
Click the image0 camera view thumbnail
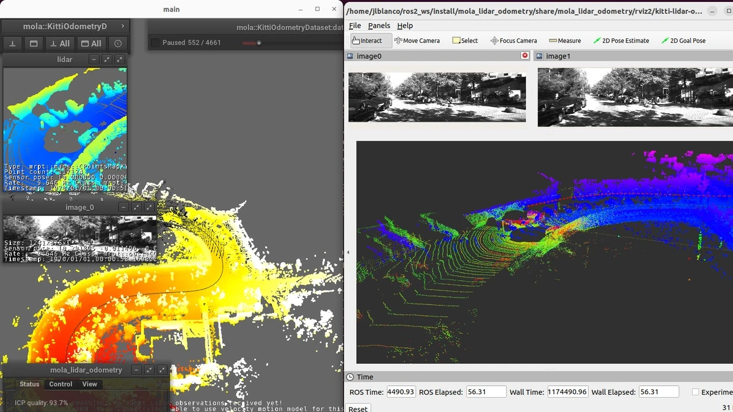pyautogui.click(x=437, y=97)
